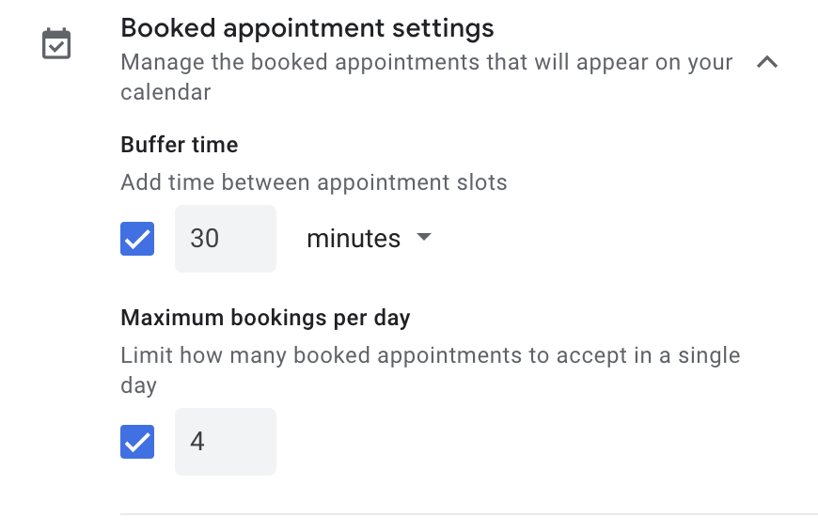Disable the Buffer time checkbox
The height and width of the screenshot is (532, 818).
[137, 239]
